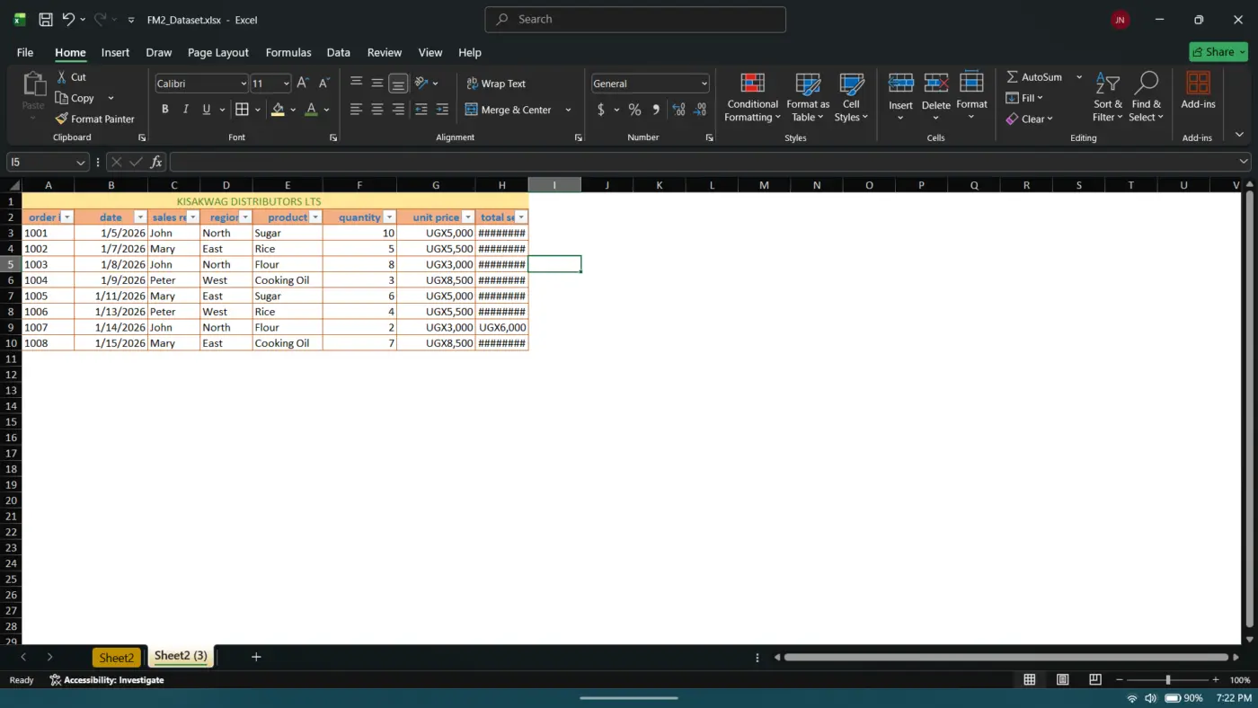This screenshot has width=1258, height=708.
Task: Click the Align Right icon
Action: point(398,110)
